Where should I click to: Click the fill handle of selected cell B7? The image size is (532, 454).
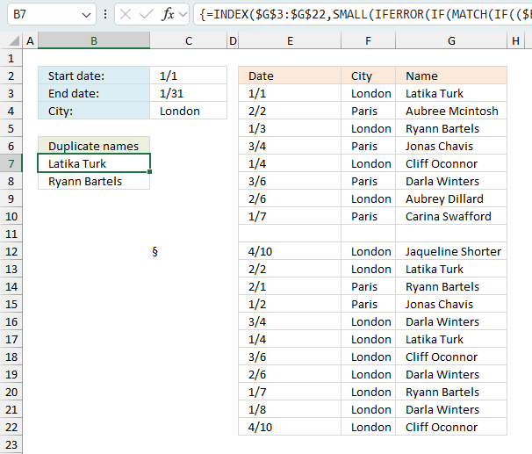[x=149, y=172]
